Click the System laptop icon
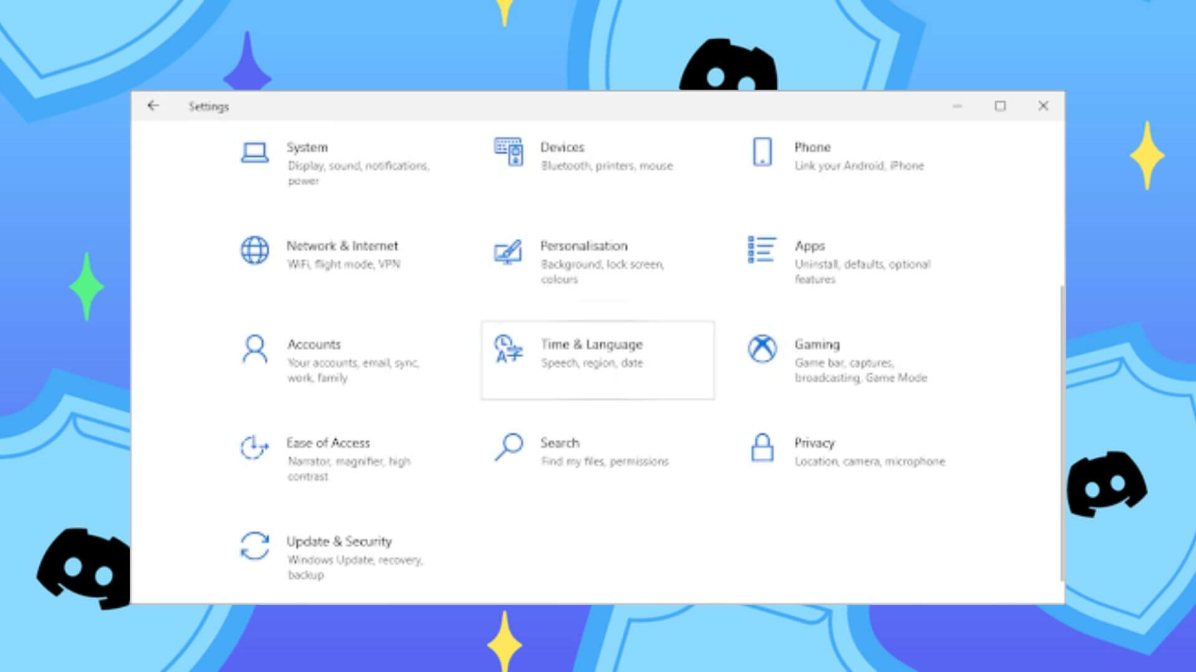Image resolution: width=1196 pixels, height=672 pixels. [x=255, y=152]
